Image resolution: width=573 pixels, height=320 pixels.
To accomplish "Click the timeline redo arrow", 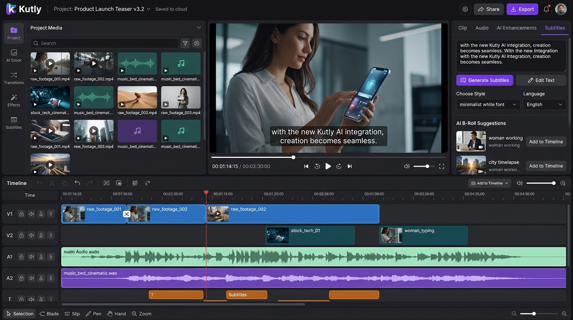I will (90, 183).
